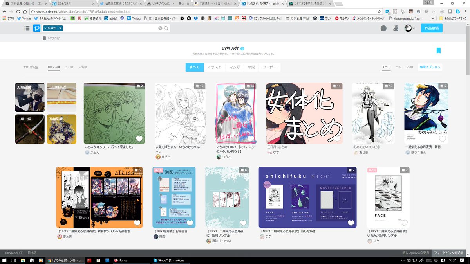Select the 小説 category tab
The height and width of the screenshot is (264, 470).
[x=251, y=67]
